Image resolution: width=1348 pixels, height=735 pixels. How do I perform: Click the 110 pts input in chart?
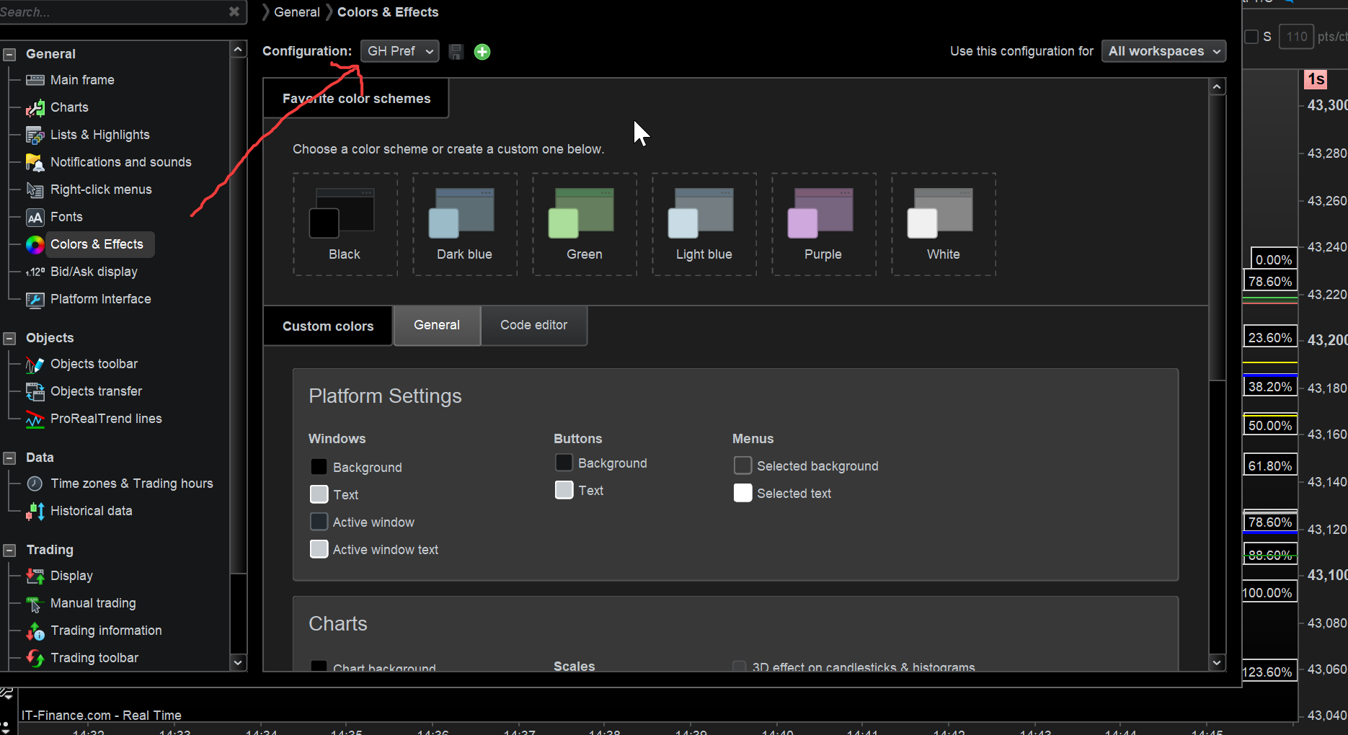[x=1296, y=37]
